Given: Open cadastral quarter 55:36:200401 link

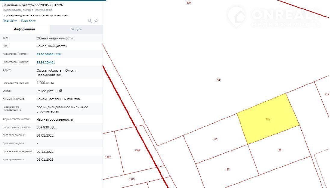Looking at the screenshot, I should point(46,63).
